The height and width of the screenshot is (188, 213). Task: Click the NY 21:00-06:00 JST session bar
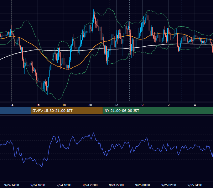[158, 111]
